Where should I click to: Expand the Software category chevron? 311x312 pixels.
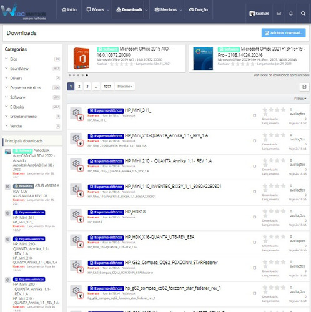[x=6, y=97]
